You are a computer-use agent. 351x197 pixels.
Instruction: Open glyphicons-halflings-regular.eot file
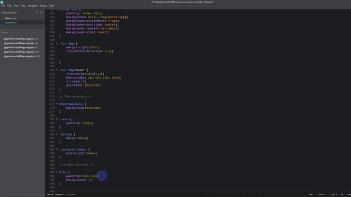coord(21,39)
